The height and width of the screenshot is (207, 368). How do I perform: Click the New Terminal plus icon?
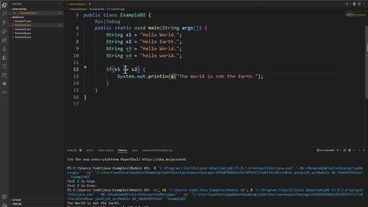[x=338, y=150]
